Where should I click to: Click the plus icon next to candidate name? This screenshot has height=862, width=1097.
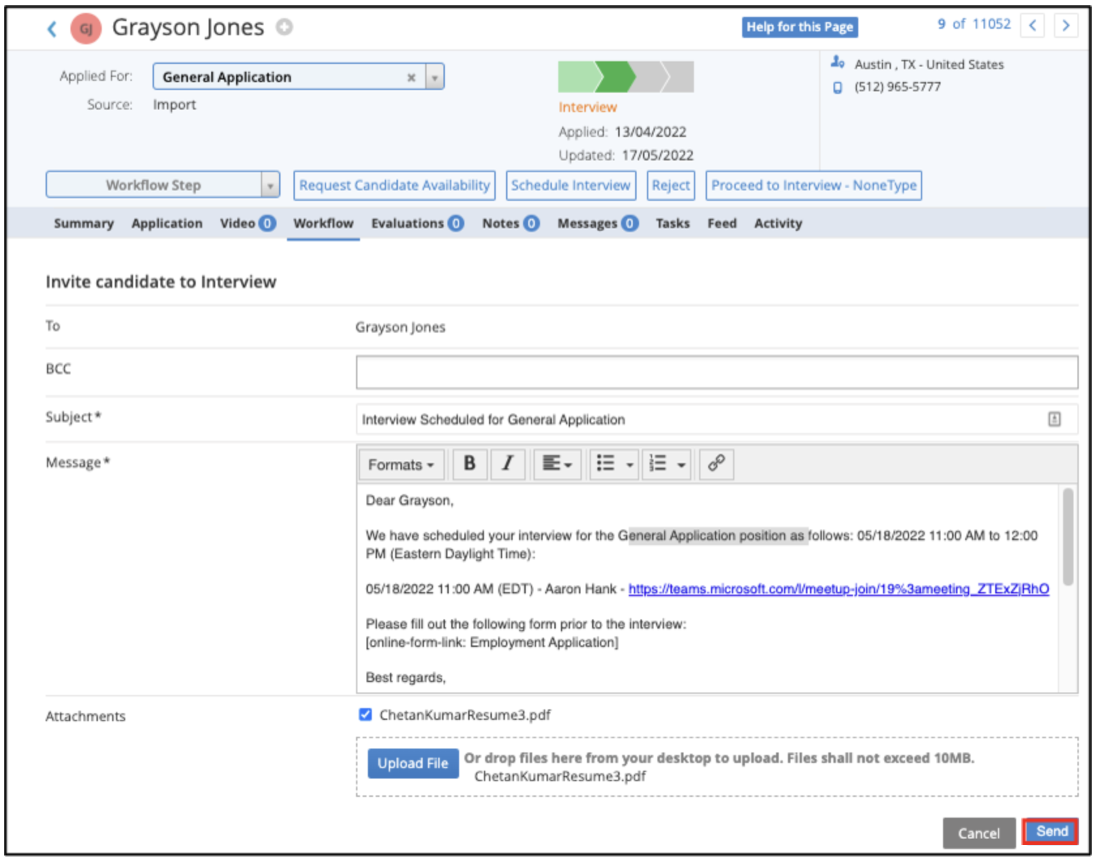[x=284, y=27]
